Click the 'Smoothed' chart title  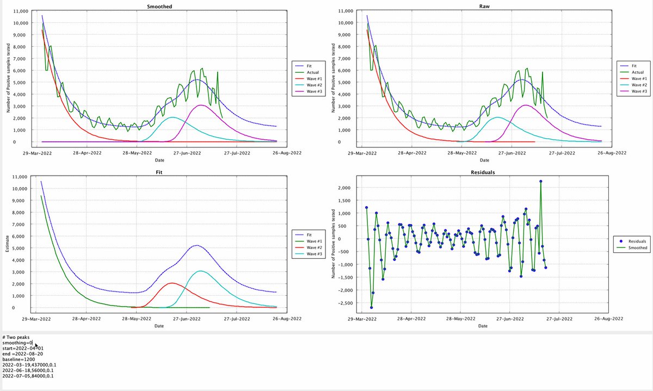pyautogui.click(x=159, y=7)
